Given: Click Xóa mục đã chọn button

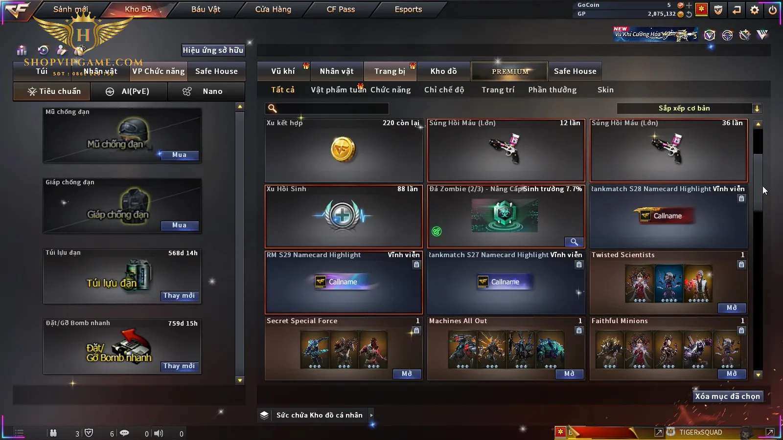Looking at the screenshot, I should click(728, 396).
